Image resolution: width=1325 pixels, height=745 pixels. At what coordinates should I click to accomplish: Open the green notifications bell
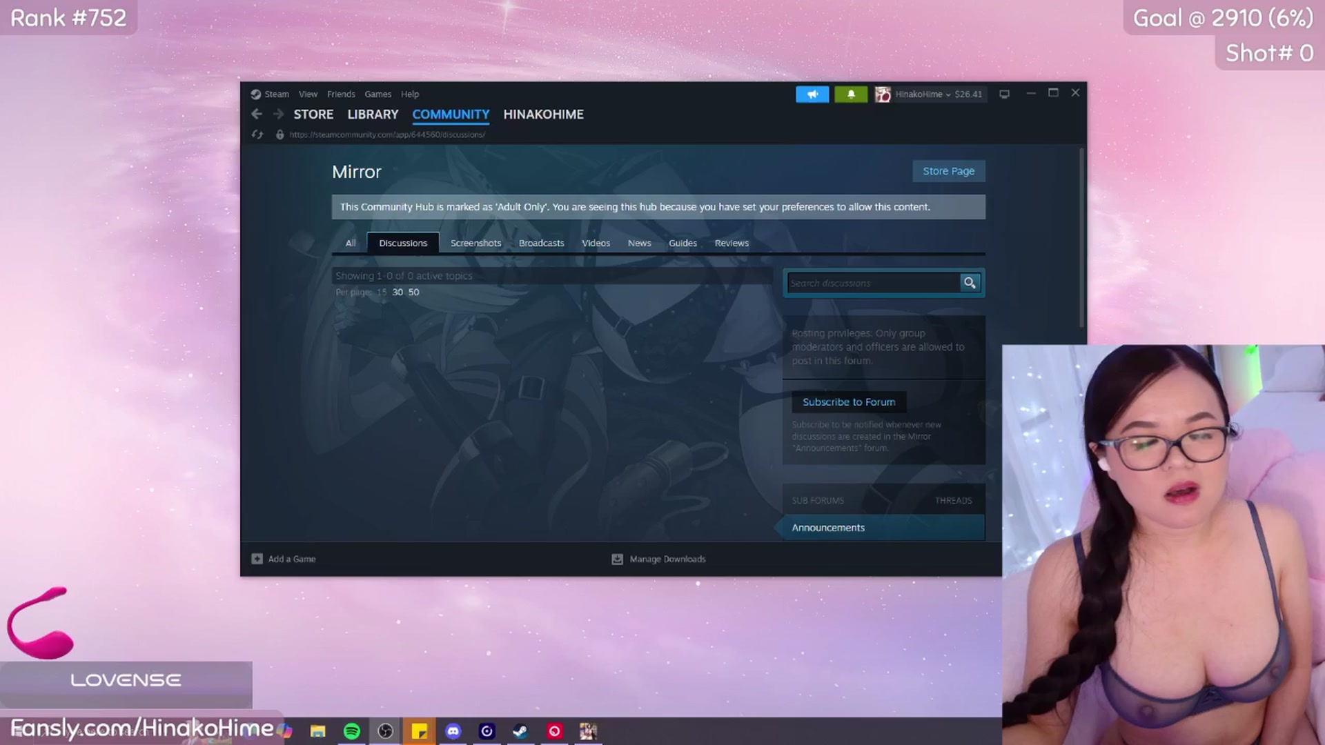[x=851, y=95]
